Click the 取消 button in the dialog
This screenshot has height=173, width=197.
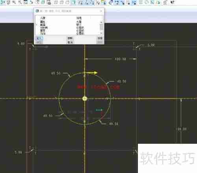(70, 42)
